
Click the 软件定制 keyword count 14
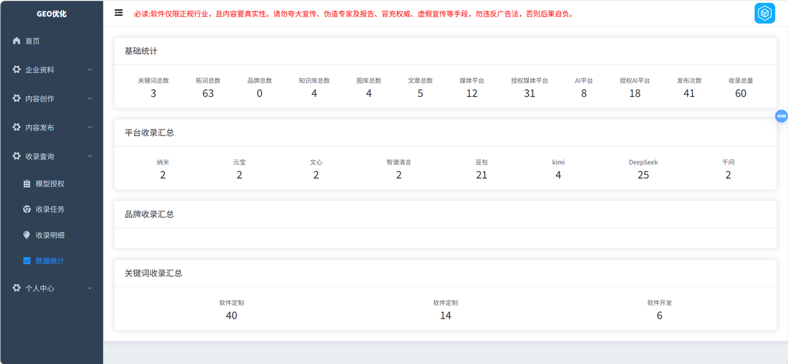[x=445, y=315]
